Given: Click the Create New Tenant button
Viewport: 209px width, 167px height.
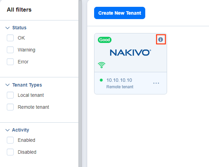Looking at the screenshot, I should pos(119,13).
